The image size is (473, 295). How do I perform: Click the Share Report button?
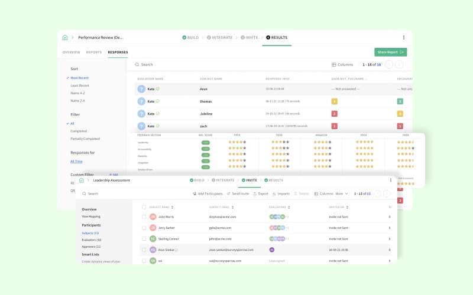(x=390, y=52)
